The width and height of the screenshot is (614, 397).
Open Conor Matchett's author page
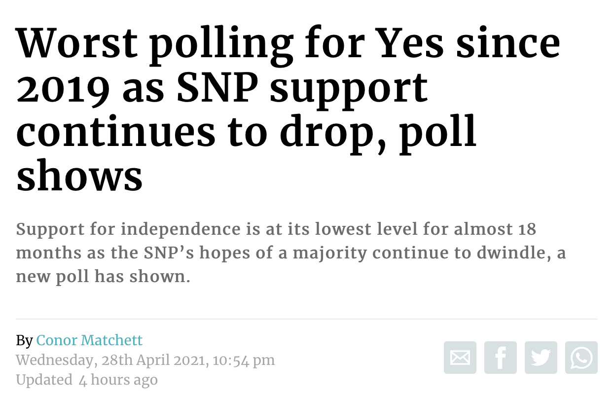click(x=89, y=340)
